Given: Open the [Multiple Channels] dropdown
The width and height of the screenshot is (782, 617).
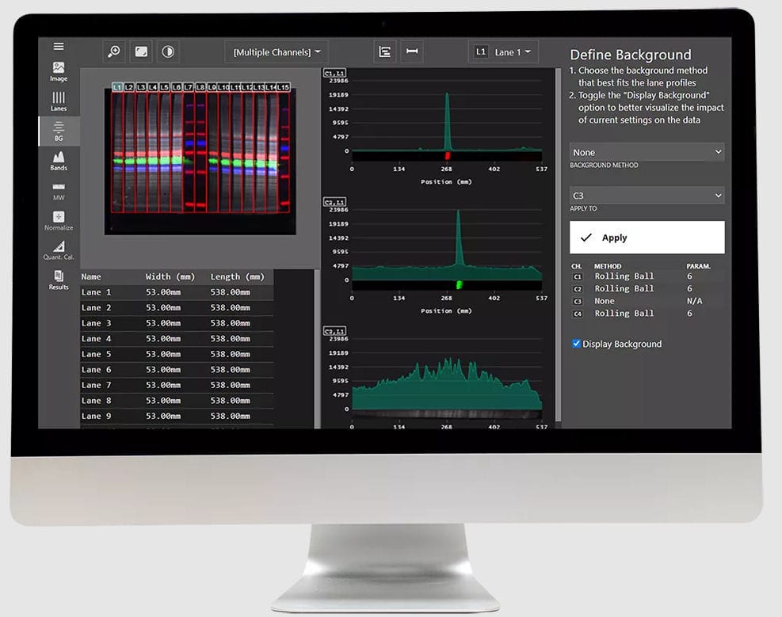Looking at the screenshot, I should pyautogui.click(x=276, y=51).
